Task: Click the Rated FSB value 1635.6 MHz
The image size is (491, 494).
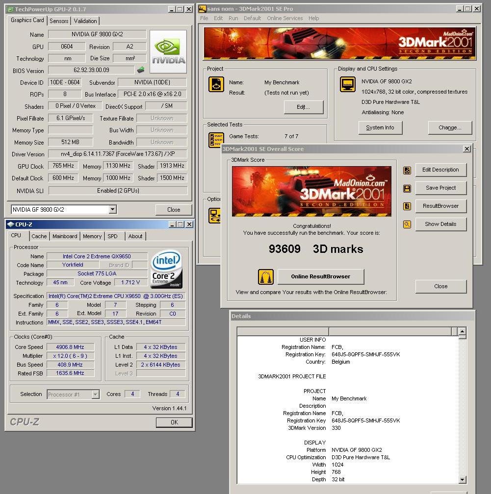Action: (x=70, y=373)
